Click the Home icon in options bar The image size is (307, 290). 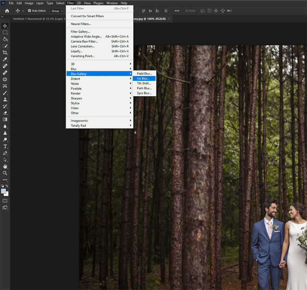pyautogui.click(x=7, y=11)
